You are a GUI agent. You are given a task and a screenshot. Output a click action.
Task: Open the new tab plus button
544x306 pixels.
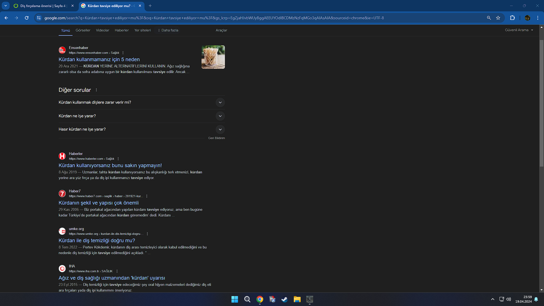click(150, 6)
